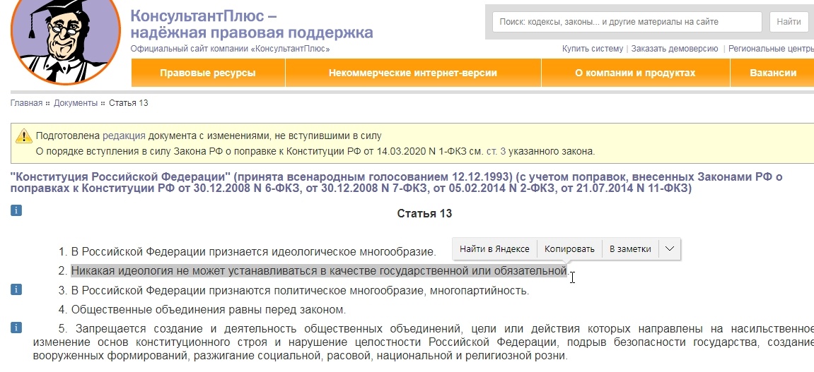814x372 pixels.
Task: Click the Статья 13 heading
Action: pyautogui.click(x=424, y=213)
